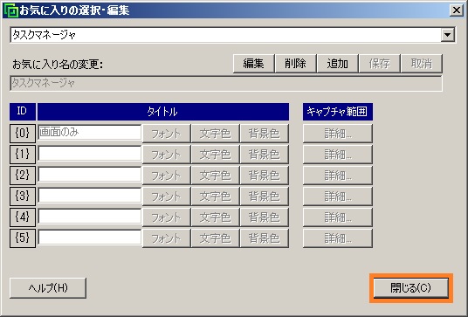Viewport: 468px width, 317px height.
Task: Click 背景色 button in row {2}
Action: 265,176
